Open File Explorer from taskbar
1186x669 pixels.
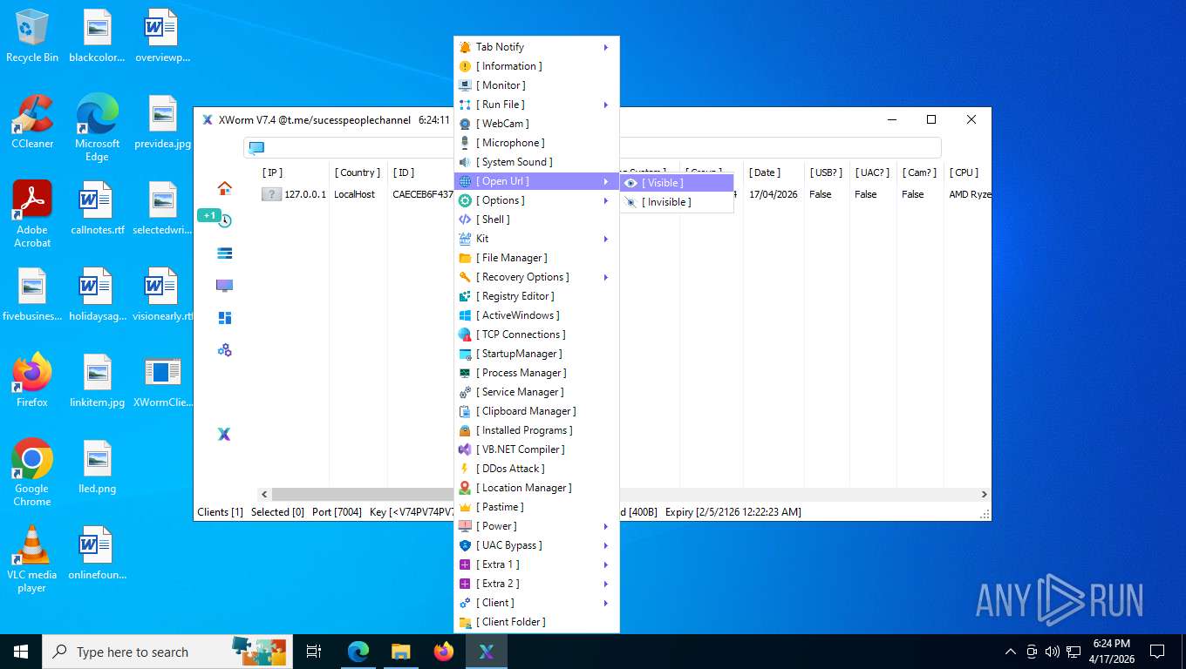400,652
